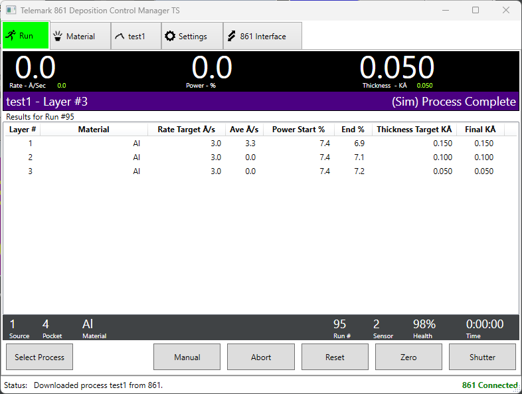
Task: Click the gear icon on Settings tab
Action: 170,36
